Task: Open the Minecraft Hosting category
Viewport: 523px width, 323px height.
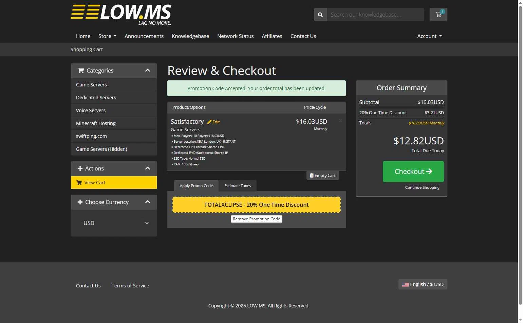Action: [114, 123]
